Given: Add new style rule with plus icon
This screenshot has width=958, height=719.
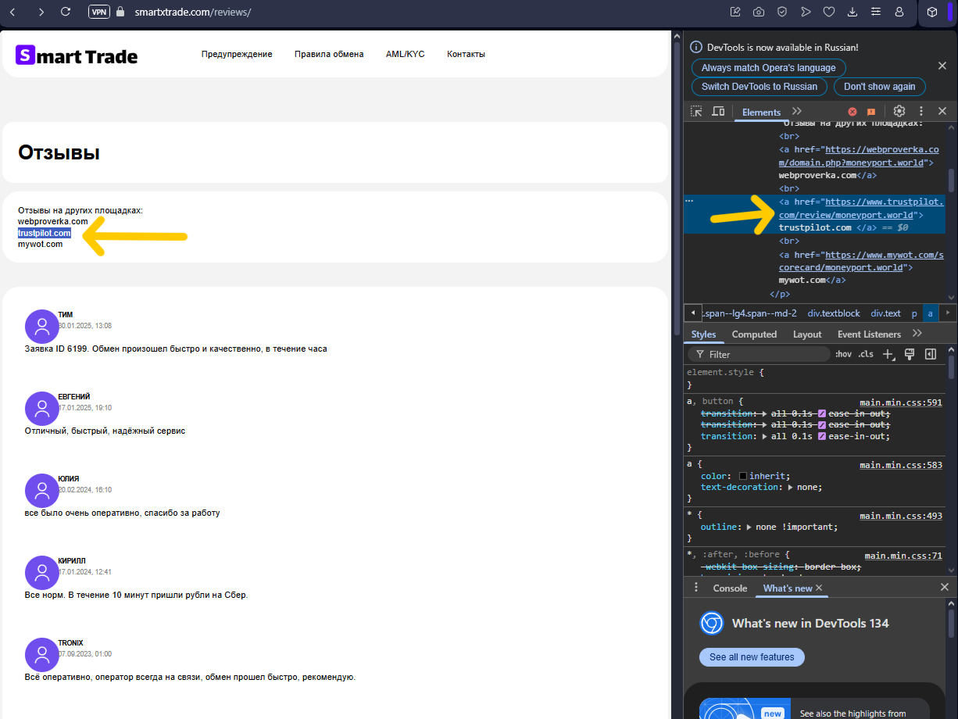Looking at the screenshot, I should click(x=888, y=355).
